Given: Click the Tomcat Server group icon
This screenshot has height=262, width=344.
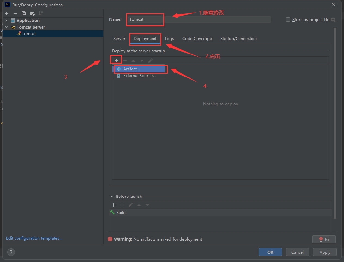Looking at the screenshot, I should 13,27.
